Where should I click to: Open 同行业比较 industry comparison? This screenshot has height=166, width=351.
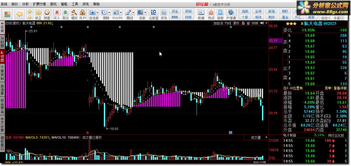(x=336, y=135)
